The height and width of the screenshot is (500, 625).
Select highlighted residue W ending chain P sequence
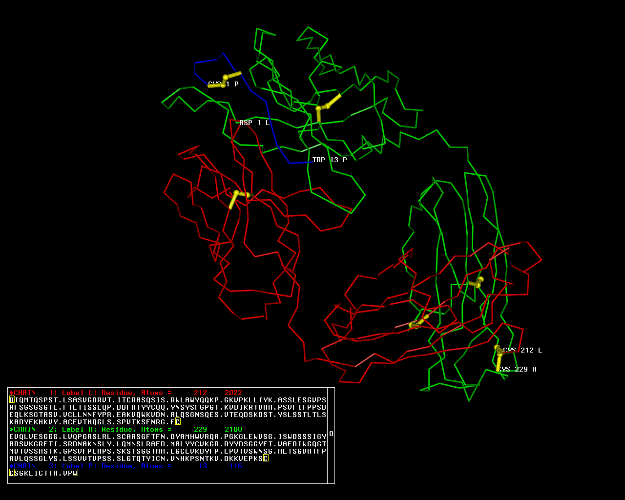(75, 473)
